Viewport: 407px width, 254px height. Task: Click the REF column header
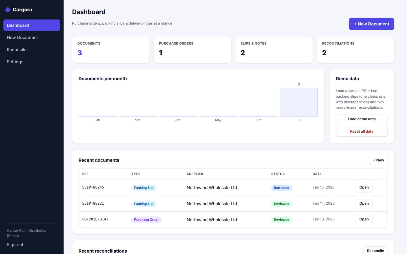tap(85, 174)
